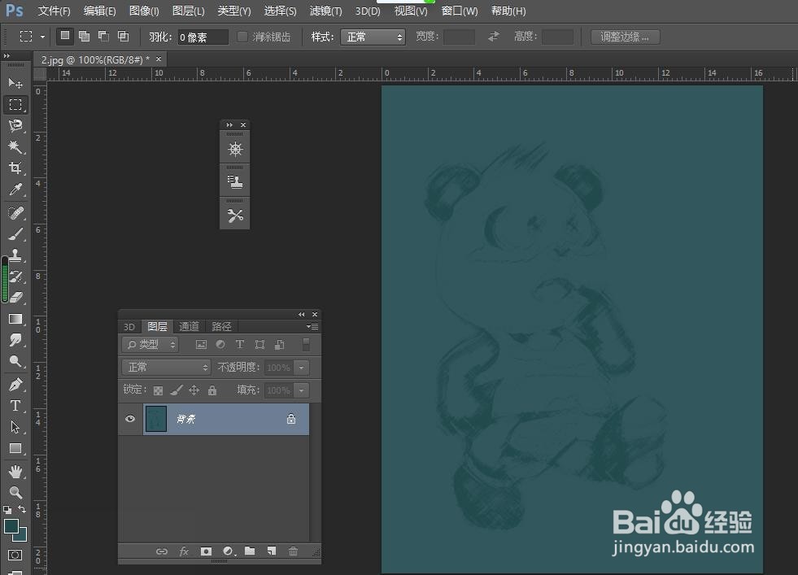Open the stamp icon in floating panel
This screenshot has width=798, height=575.
click(x=234, y=182)
